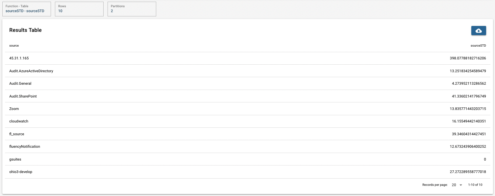Click the dropdown arrow beside 20
This screenshot has width=495, height=196.
tap(461, 185)
